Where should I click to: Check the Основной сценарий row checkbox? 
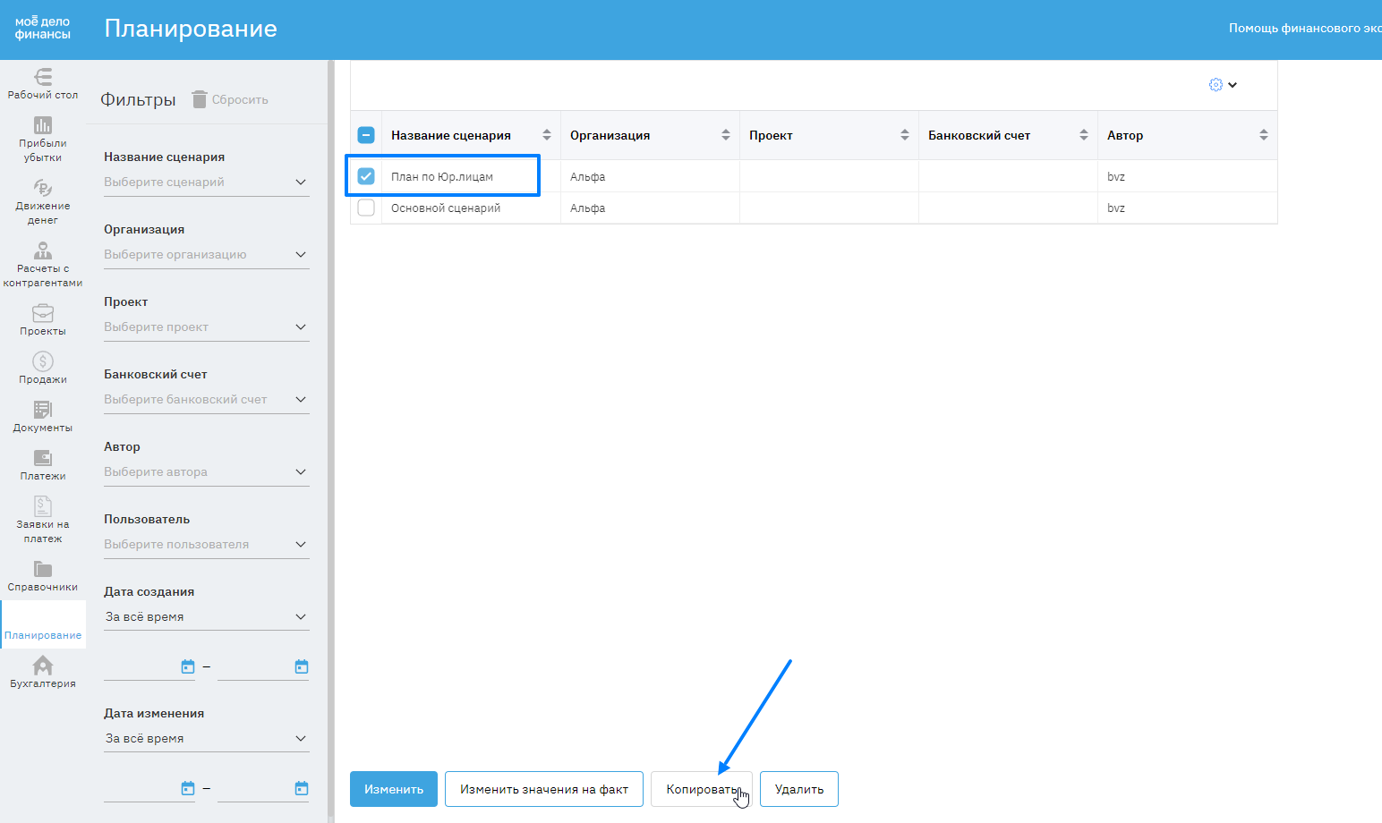point(366,208)
